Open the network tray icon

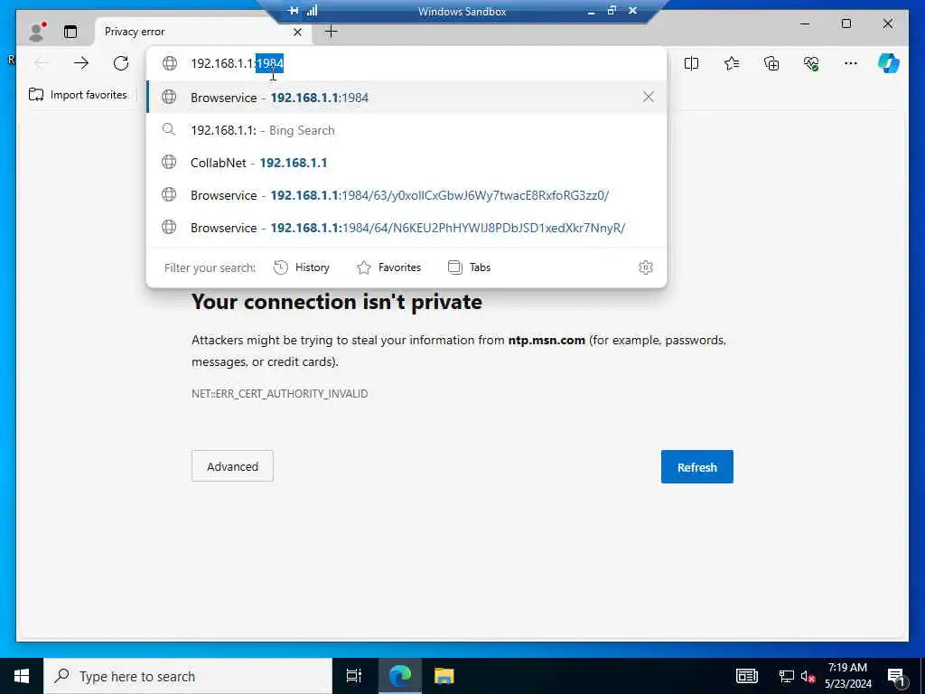(786, 676)
